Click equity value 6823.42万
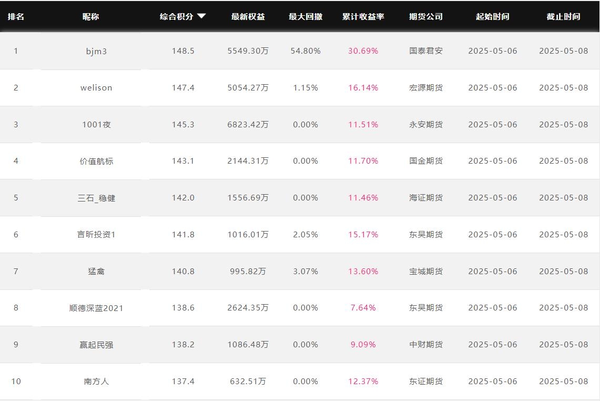This screenshot has height=401, width=600. [248, 125]
